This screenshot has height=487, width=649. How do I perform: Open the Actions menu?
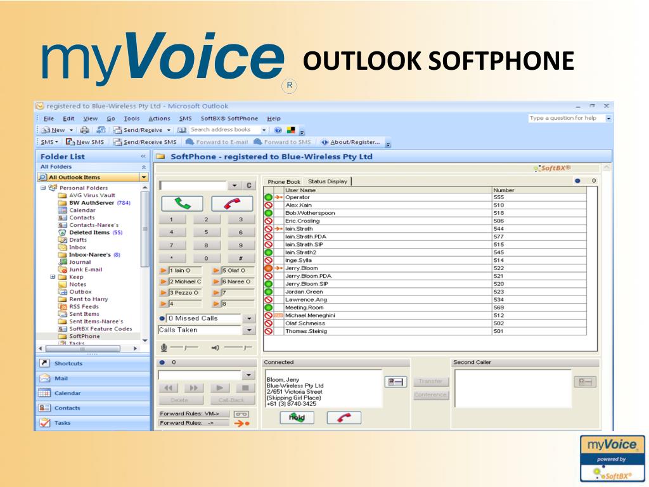(x=159, y=119)
